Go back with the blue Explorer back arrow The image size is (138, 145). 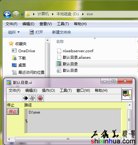click(x=7, y=14)
